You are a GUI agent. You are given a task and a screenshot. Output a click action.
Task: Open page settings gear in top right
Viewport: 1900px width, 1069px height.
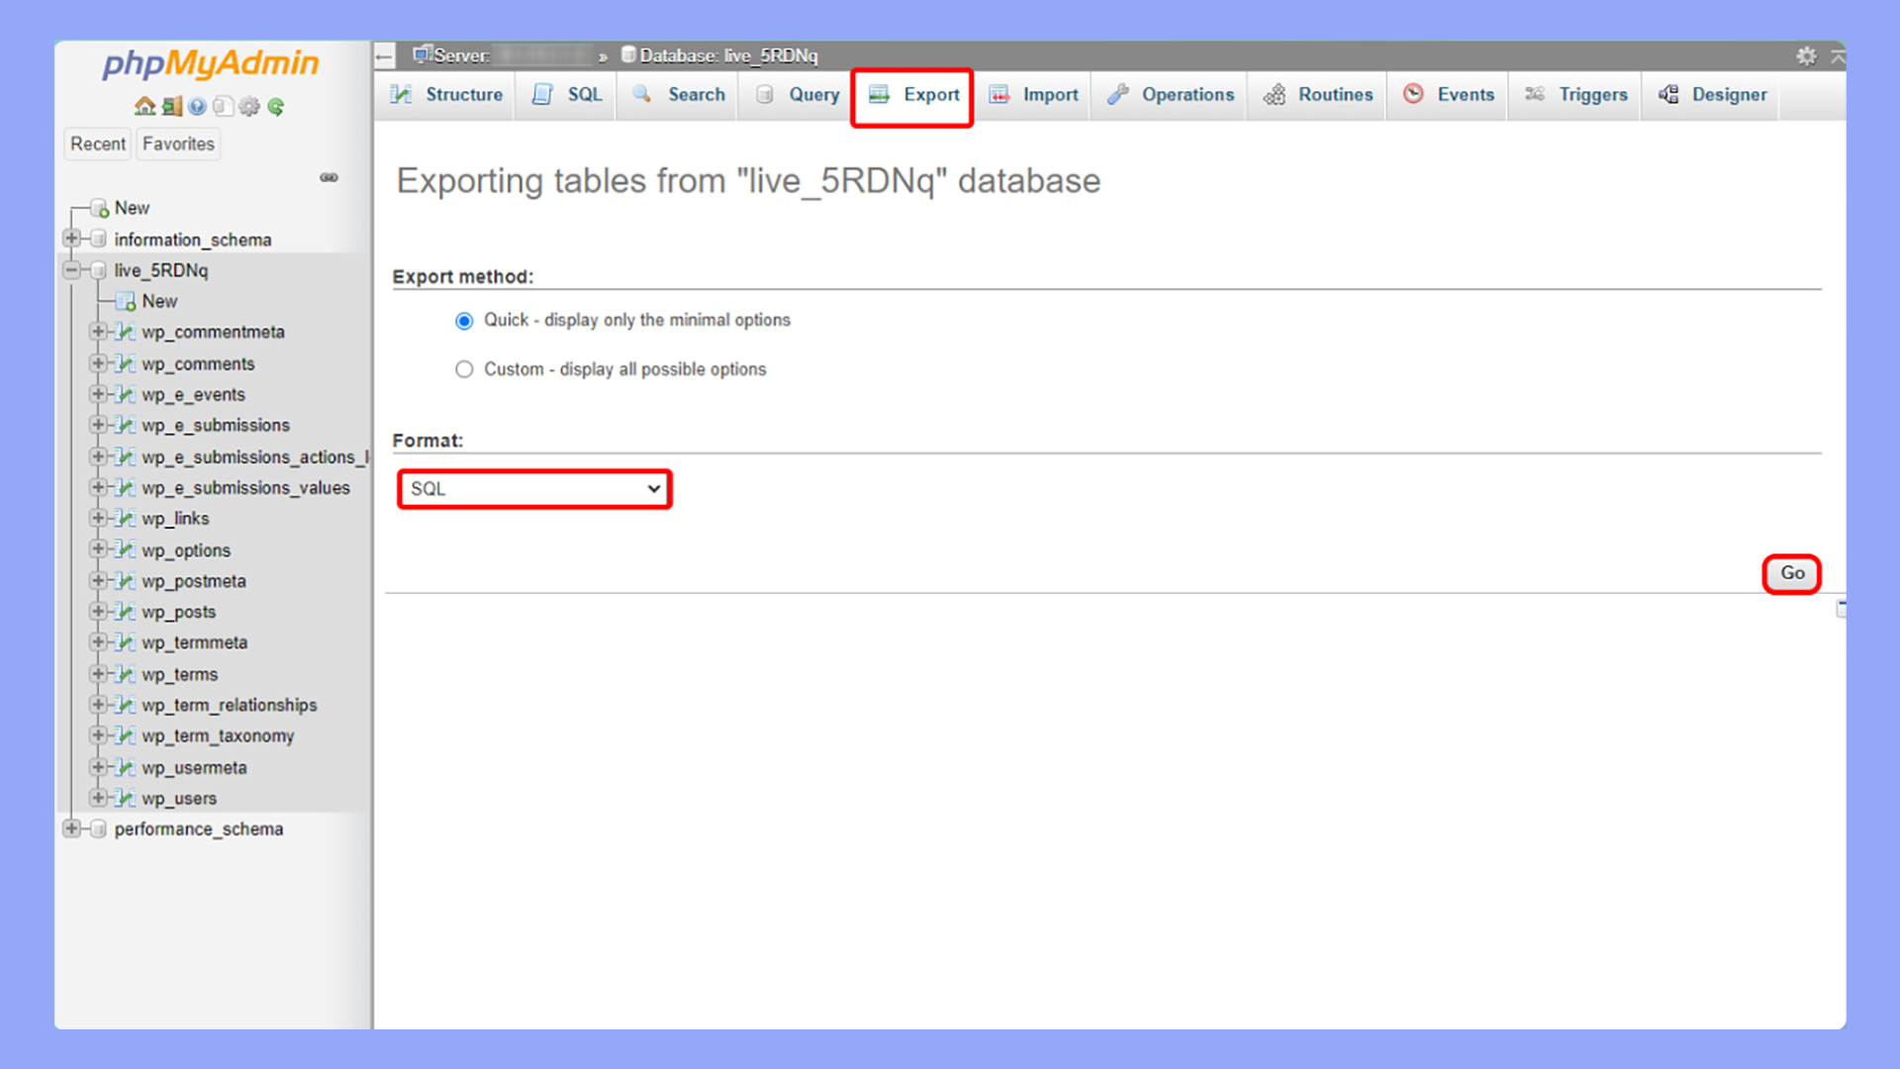pos(1806,56)
